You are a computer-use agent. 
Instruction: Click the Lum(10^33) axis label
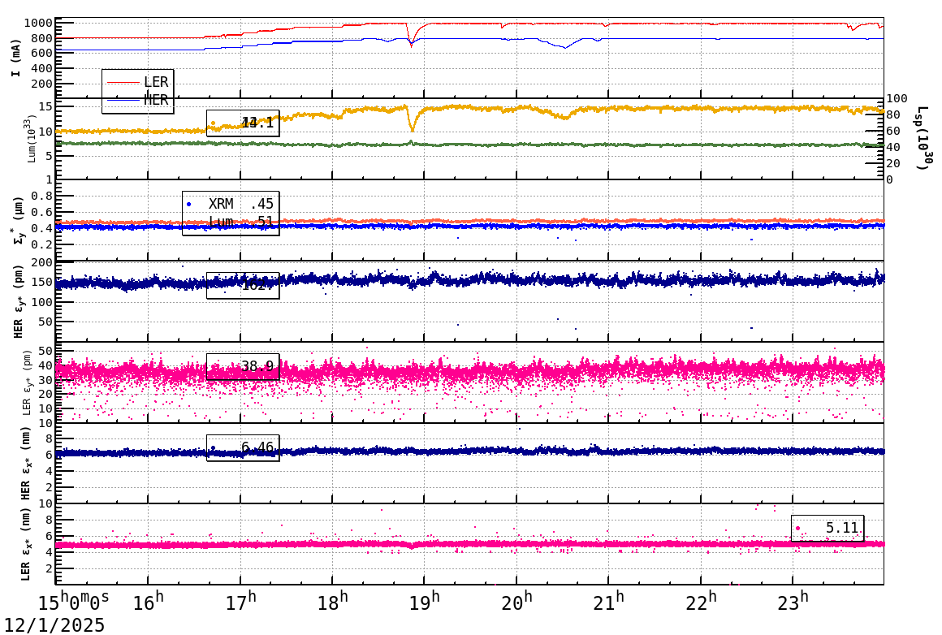point(32,138)
